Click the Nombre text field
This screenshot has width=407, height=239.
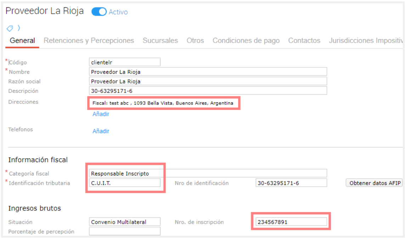208,72
